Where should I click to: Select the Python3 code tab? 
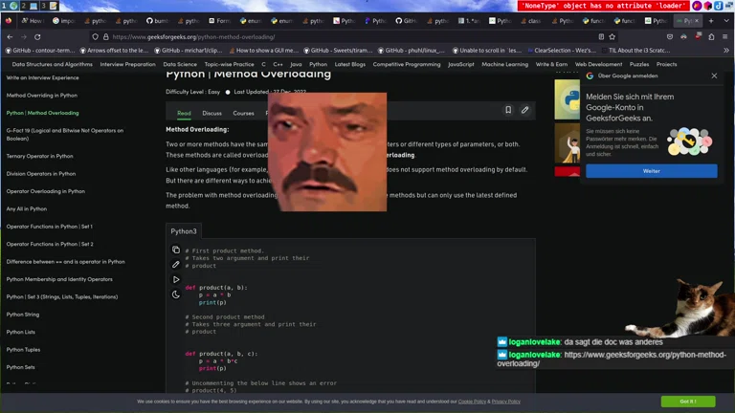point(184,231)
